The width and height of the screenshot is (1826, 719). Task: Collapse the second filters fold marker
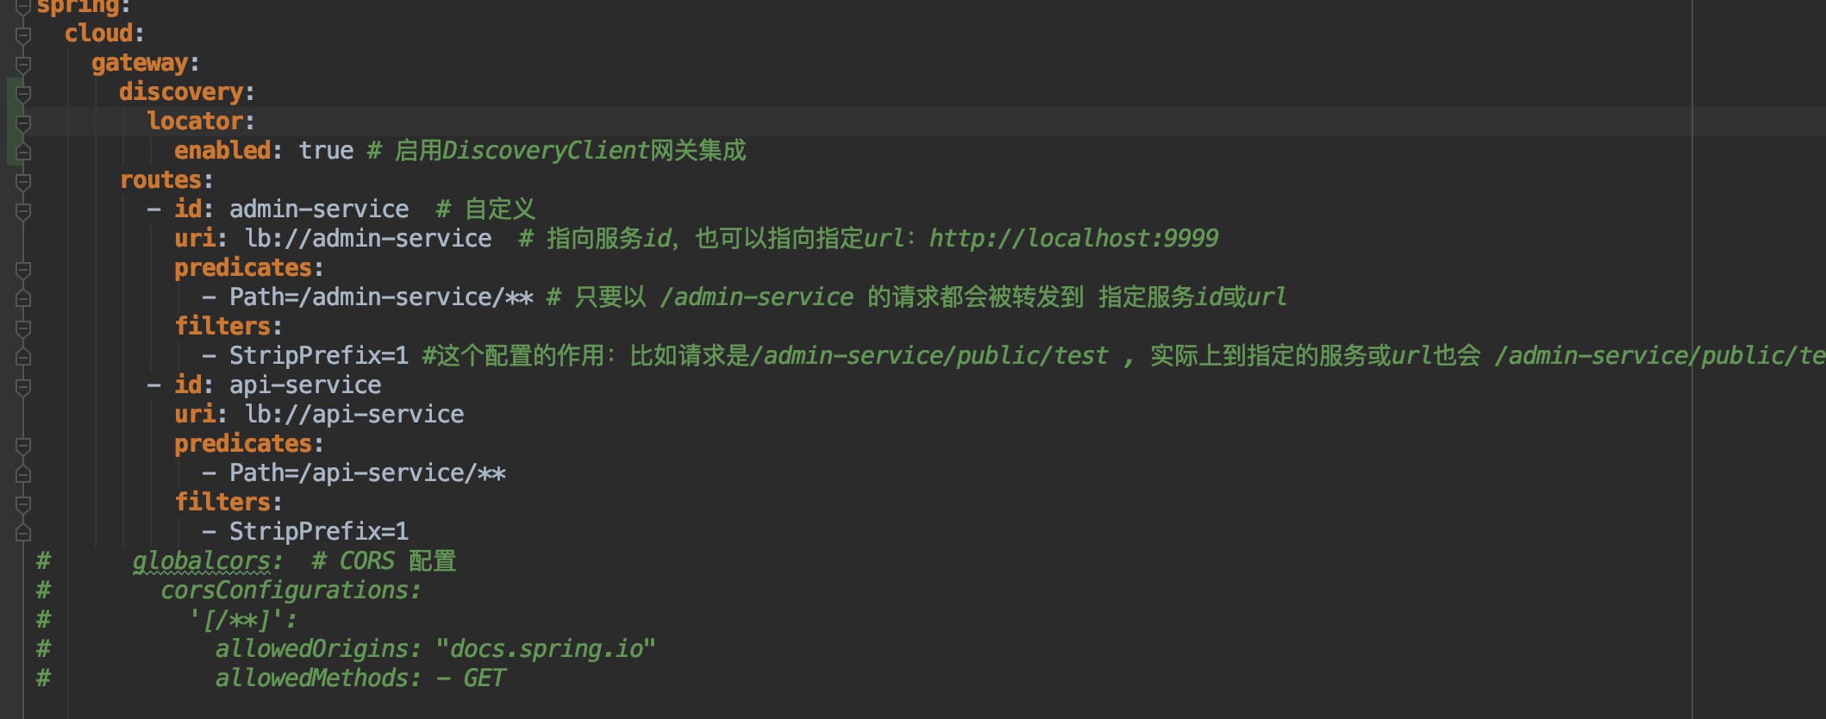pyautogui.click(x=23, y=504)
